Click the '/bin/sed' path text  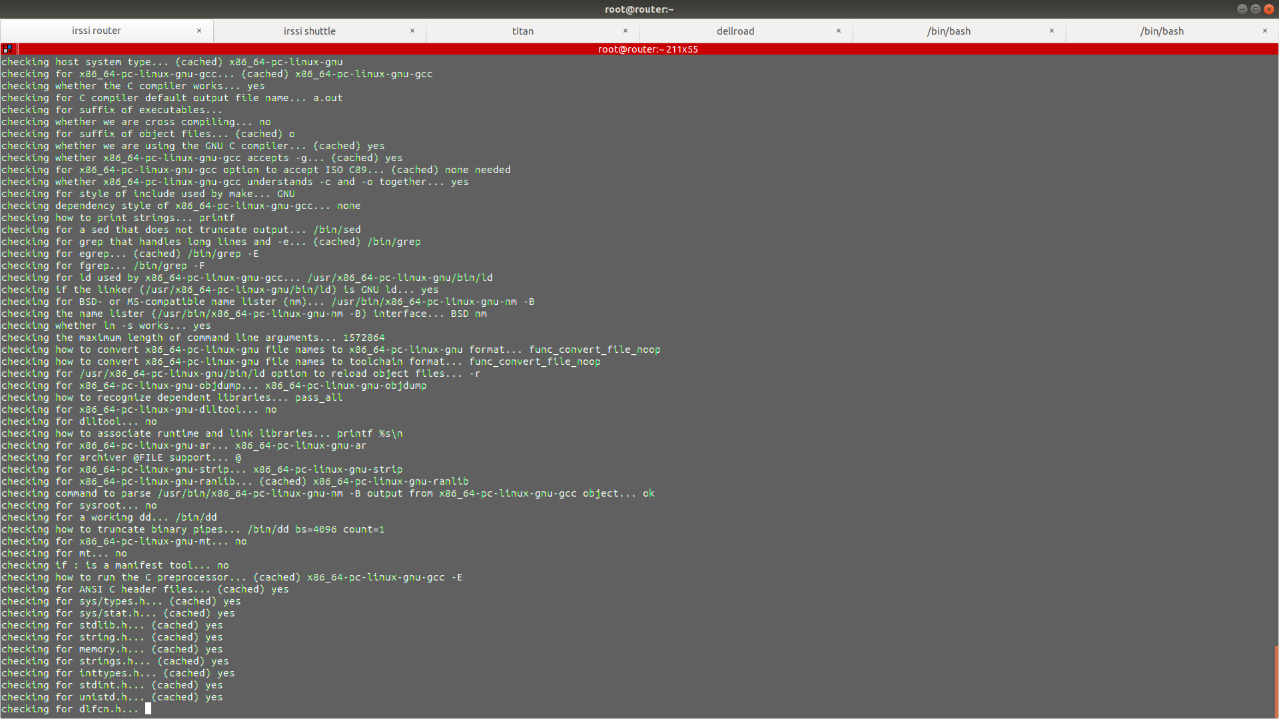[337, 230]
